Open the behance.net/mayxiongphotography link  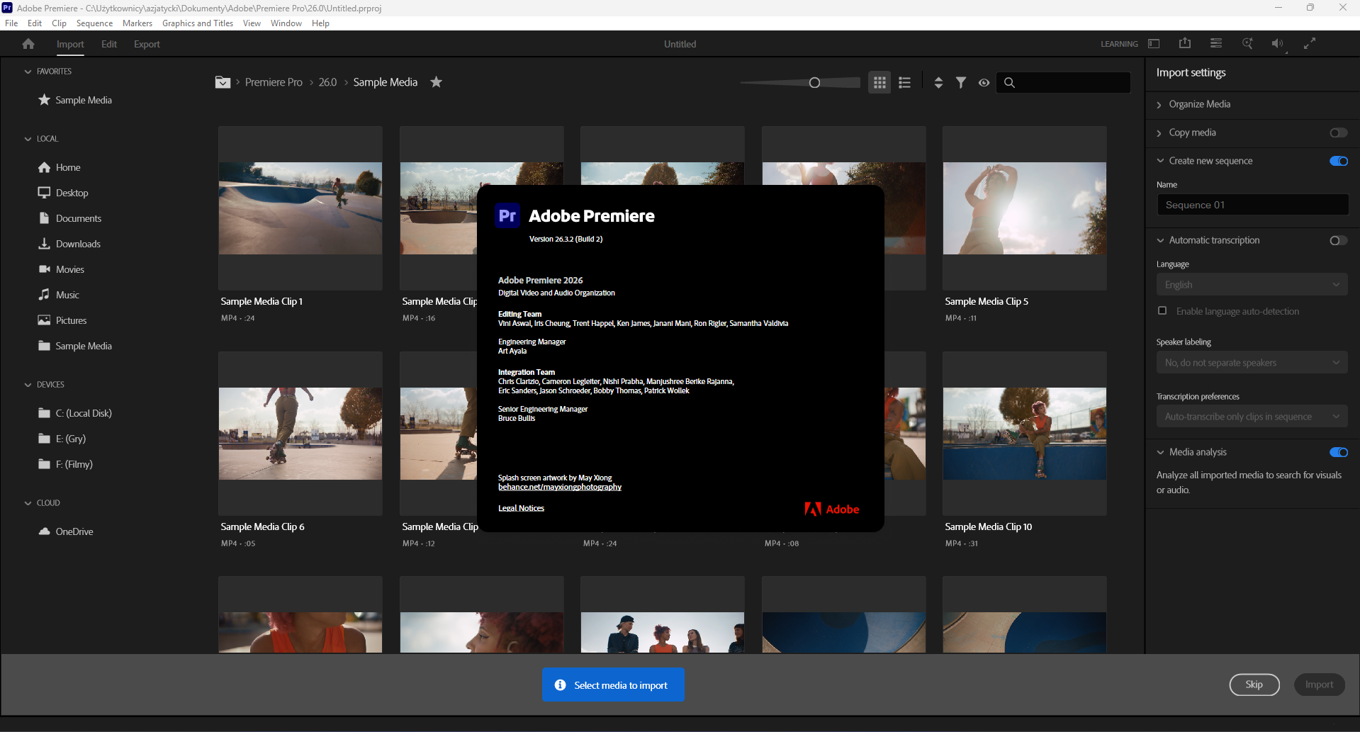pyautogui.click(x=559, y=487)
